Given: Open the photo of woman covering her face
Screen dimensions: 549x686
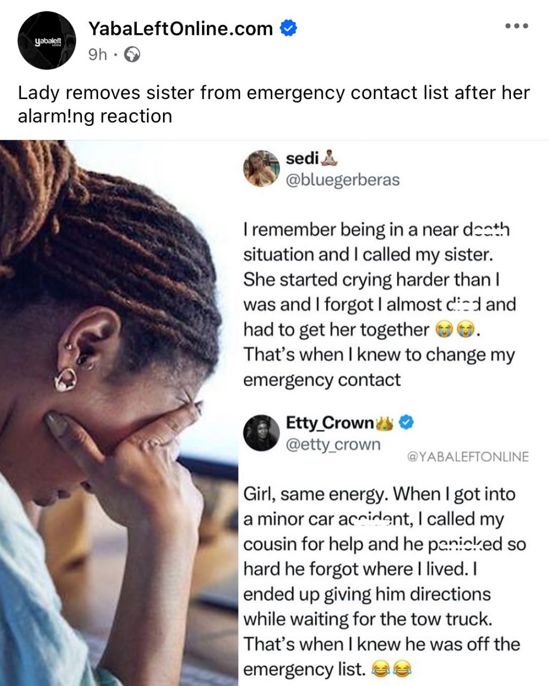Looking at the screenshot, I should click(119, 413).
